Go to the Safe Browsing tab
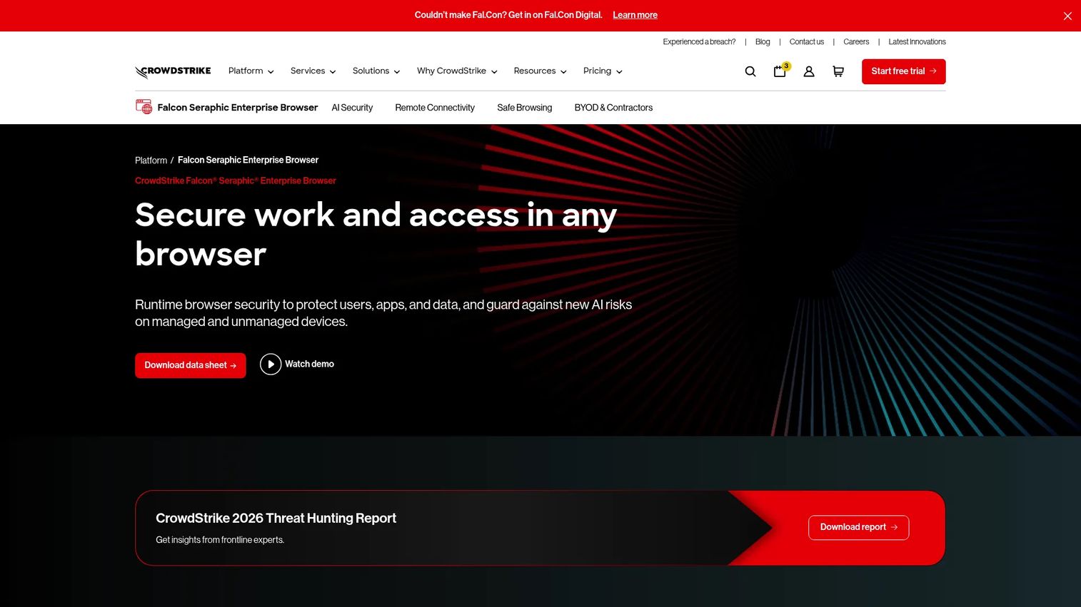Screen dimensions: 1081x607 pos(525,108)
